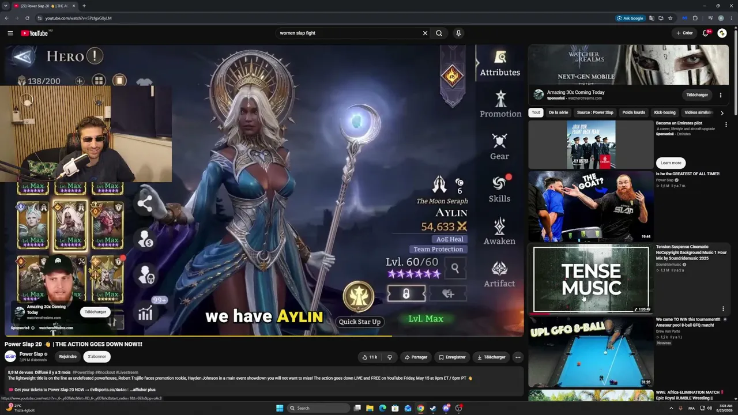Open more actions menu beside Télécharger

pos(518,357)
